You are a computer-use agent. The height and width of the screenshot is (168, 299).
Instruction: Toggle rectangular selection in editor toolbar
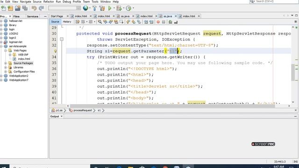121,22
